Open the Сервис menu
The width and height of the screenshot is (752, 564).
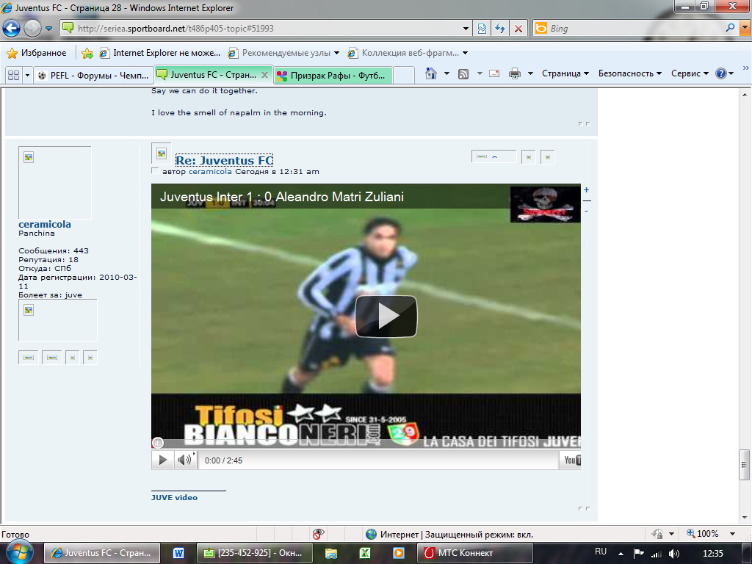tap(690, 73)
